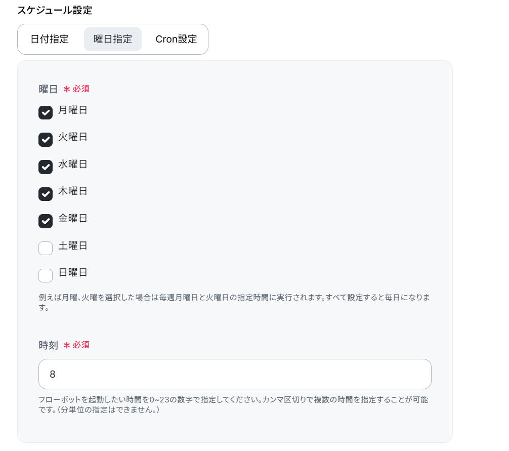Click the 水曜日 label text
Image resolution: width=509 pixels, height=451 pixels.
tap(73, 165)
